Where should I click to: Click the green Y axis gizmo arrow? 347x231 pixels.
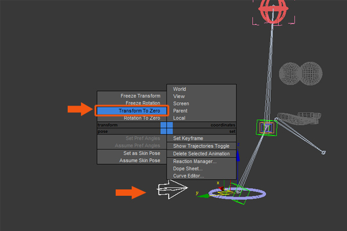pyautogui.click(x=203, y=196)
